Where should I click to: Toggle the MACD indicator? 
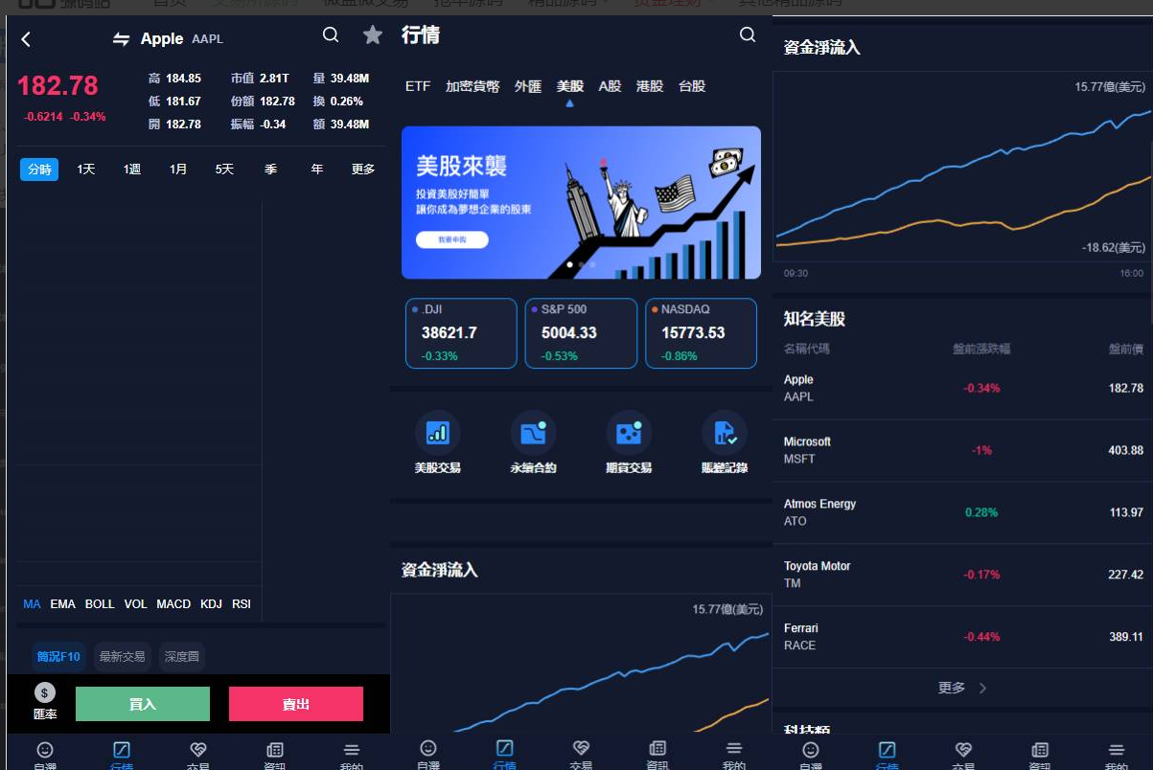[173, 604]
